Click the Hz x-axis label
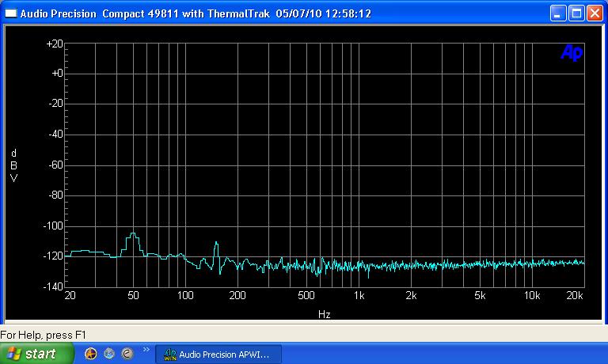Viewport: 608px width, 364px height. coord(324,314)
